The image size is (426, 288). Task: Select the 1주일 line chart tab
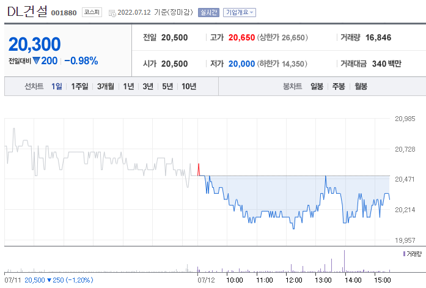click(x=79, y=86)
